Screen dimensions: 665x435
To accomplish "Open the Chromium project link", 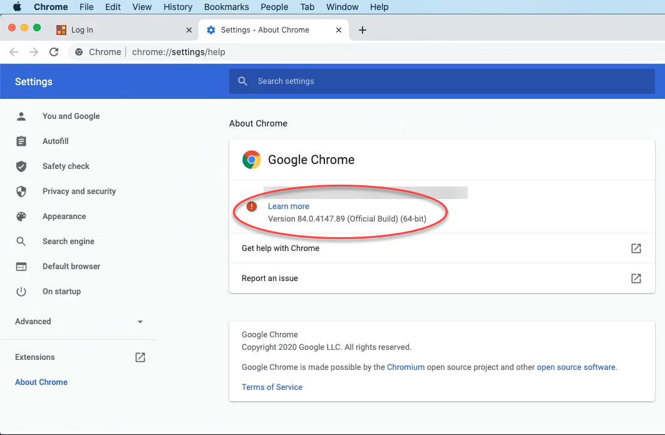I will click(405, 367).
